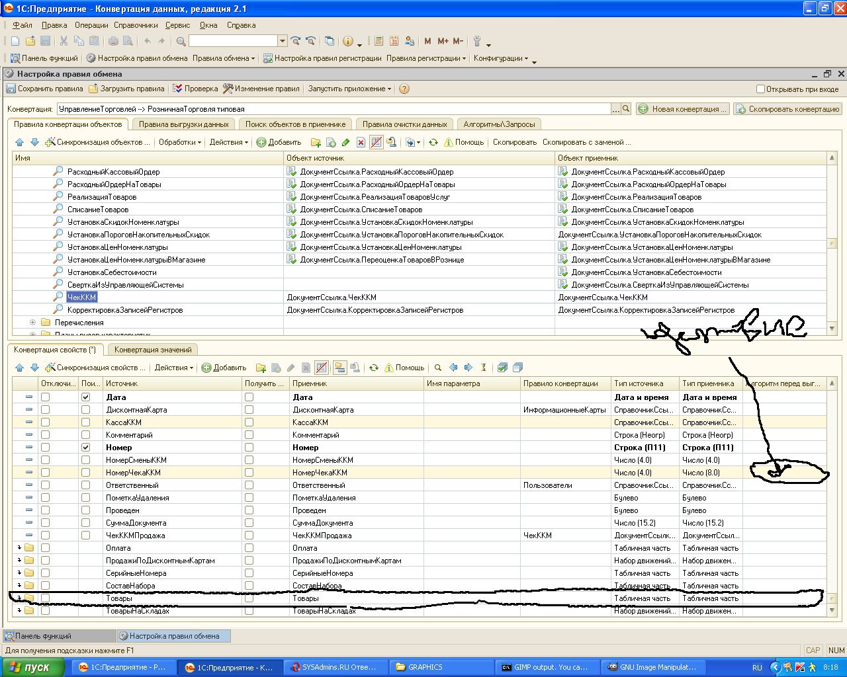
Task: Switch to Поиск объектов в приемнике tab
Action: point(295,124)
